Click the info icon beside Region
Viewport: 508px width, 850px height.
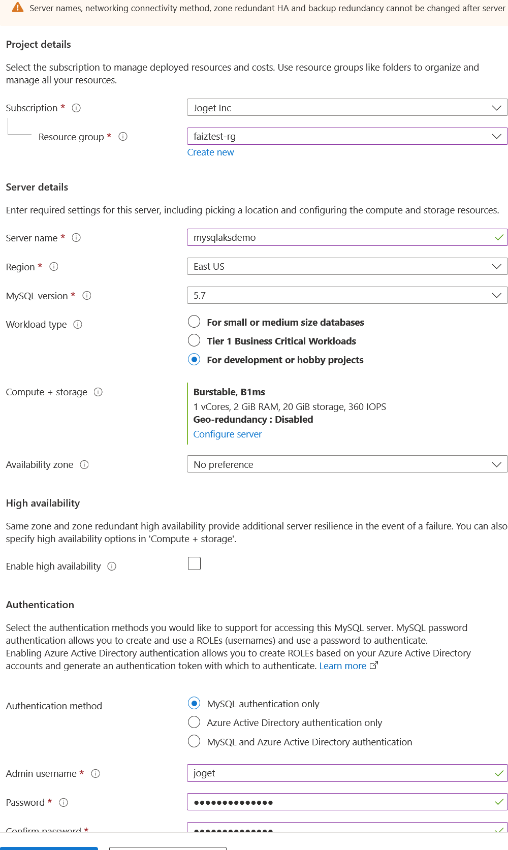[54, 267]
